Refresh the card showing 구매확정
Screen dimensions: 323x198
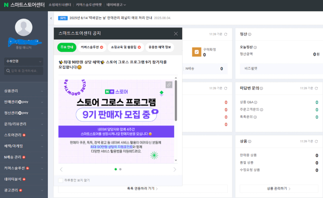tap(226, 34)
